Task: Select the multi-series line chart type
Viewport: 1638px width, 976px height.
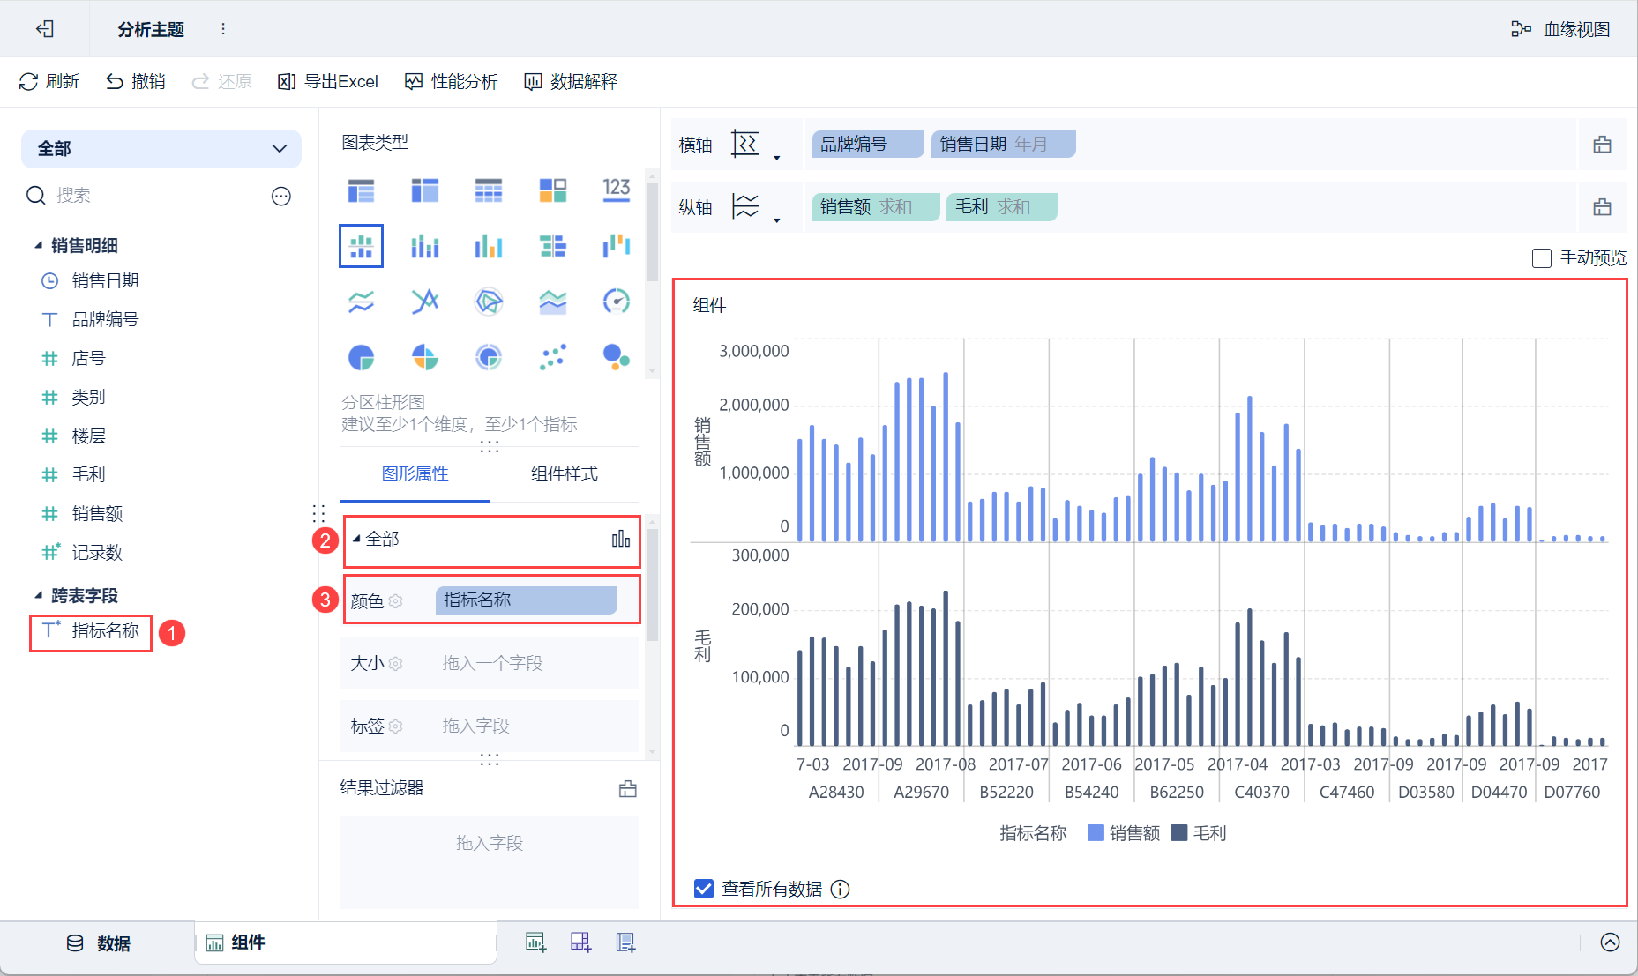Action: point(424,302)
